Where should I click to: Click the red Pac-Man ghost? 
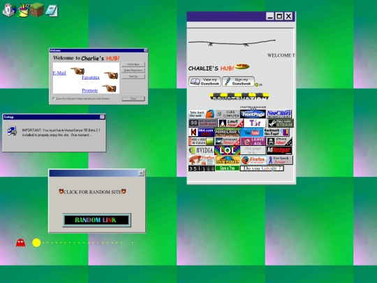[x=20, y=242]
